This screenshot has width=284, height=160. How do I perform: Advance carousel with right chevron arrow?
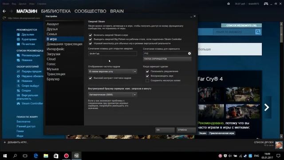click(267, 108)
